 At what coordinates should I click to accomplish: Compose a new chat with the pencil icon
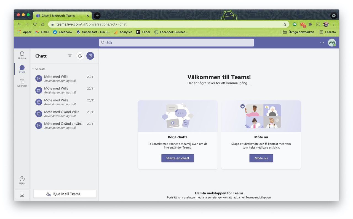[90, 56]
